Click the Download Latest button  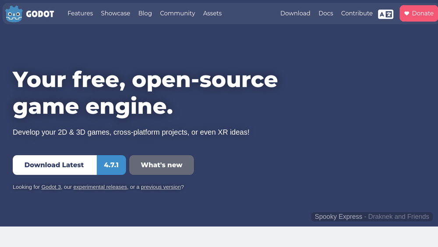pos(55,165)
